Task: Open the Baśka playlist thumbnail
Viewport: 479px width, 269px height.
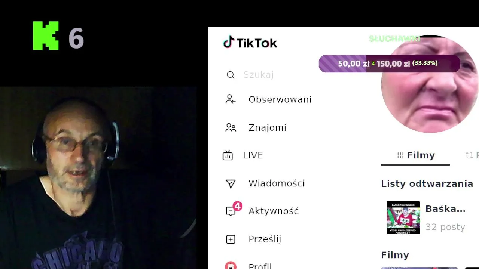Action: click(403, 217)
